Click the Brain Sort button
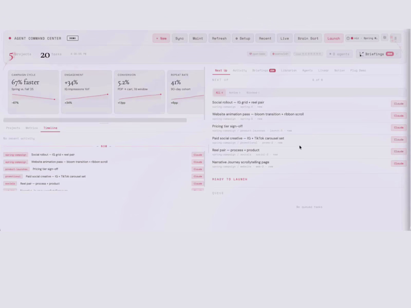This screenshot has height=308, width=411. coord(308,38)
